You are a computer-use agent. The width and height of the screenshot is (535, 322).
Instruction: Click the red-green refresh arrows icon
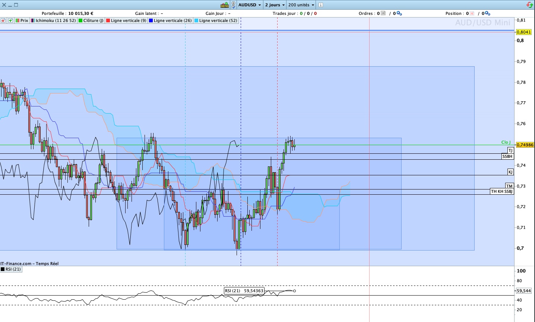(x=529, y=5)
